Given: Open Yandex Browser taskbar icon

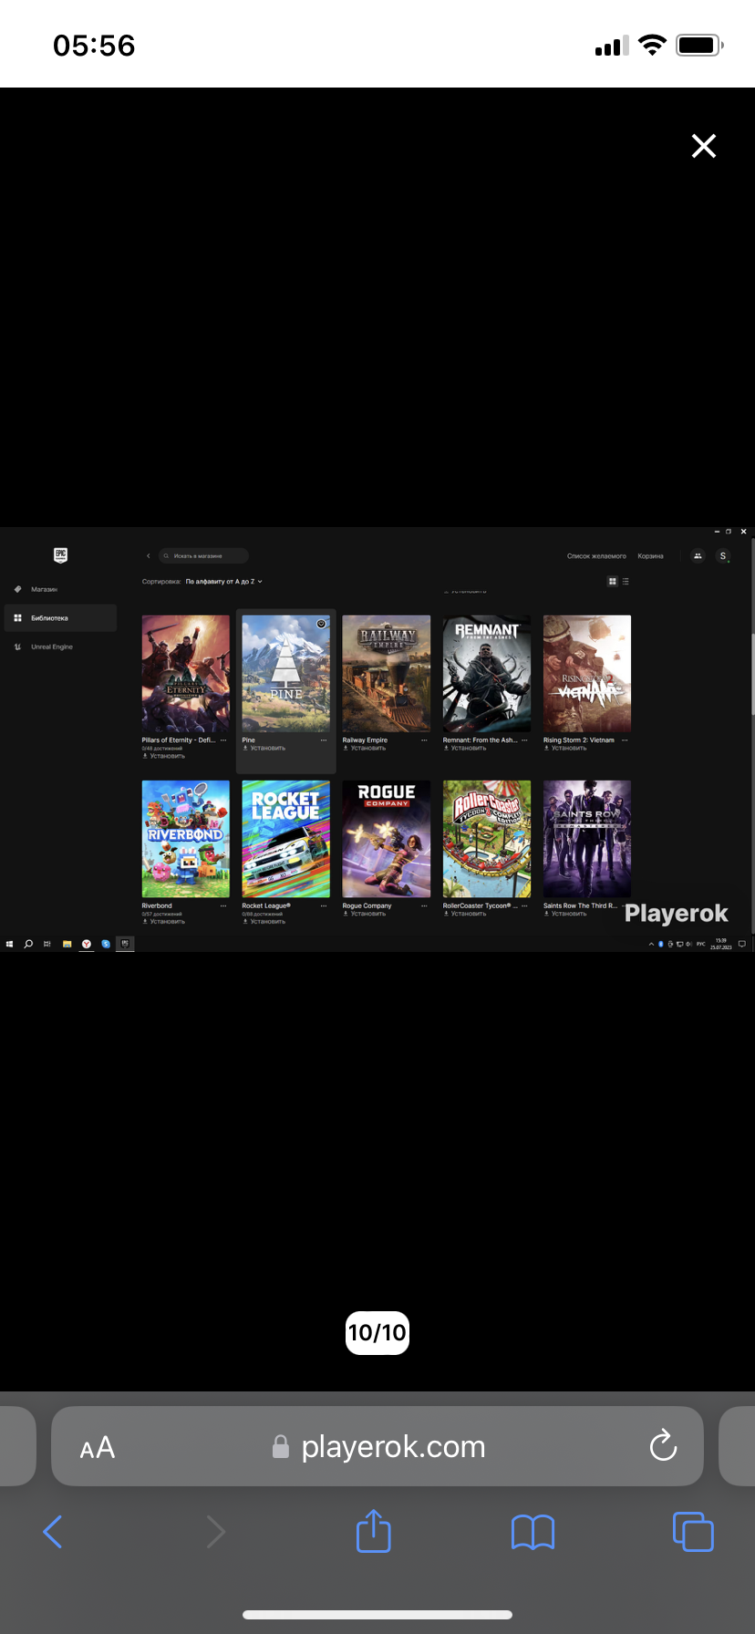Looking at the screenshot, I should click(x=87, y=944).
